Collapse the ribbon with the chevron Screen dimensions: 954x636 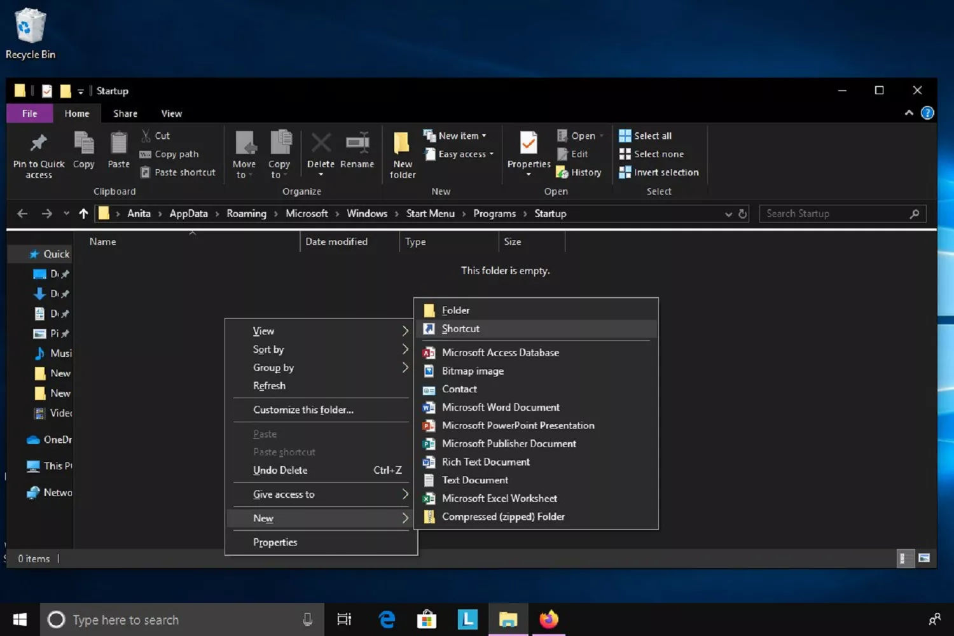(x=909, y=113)
